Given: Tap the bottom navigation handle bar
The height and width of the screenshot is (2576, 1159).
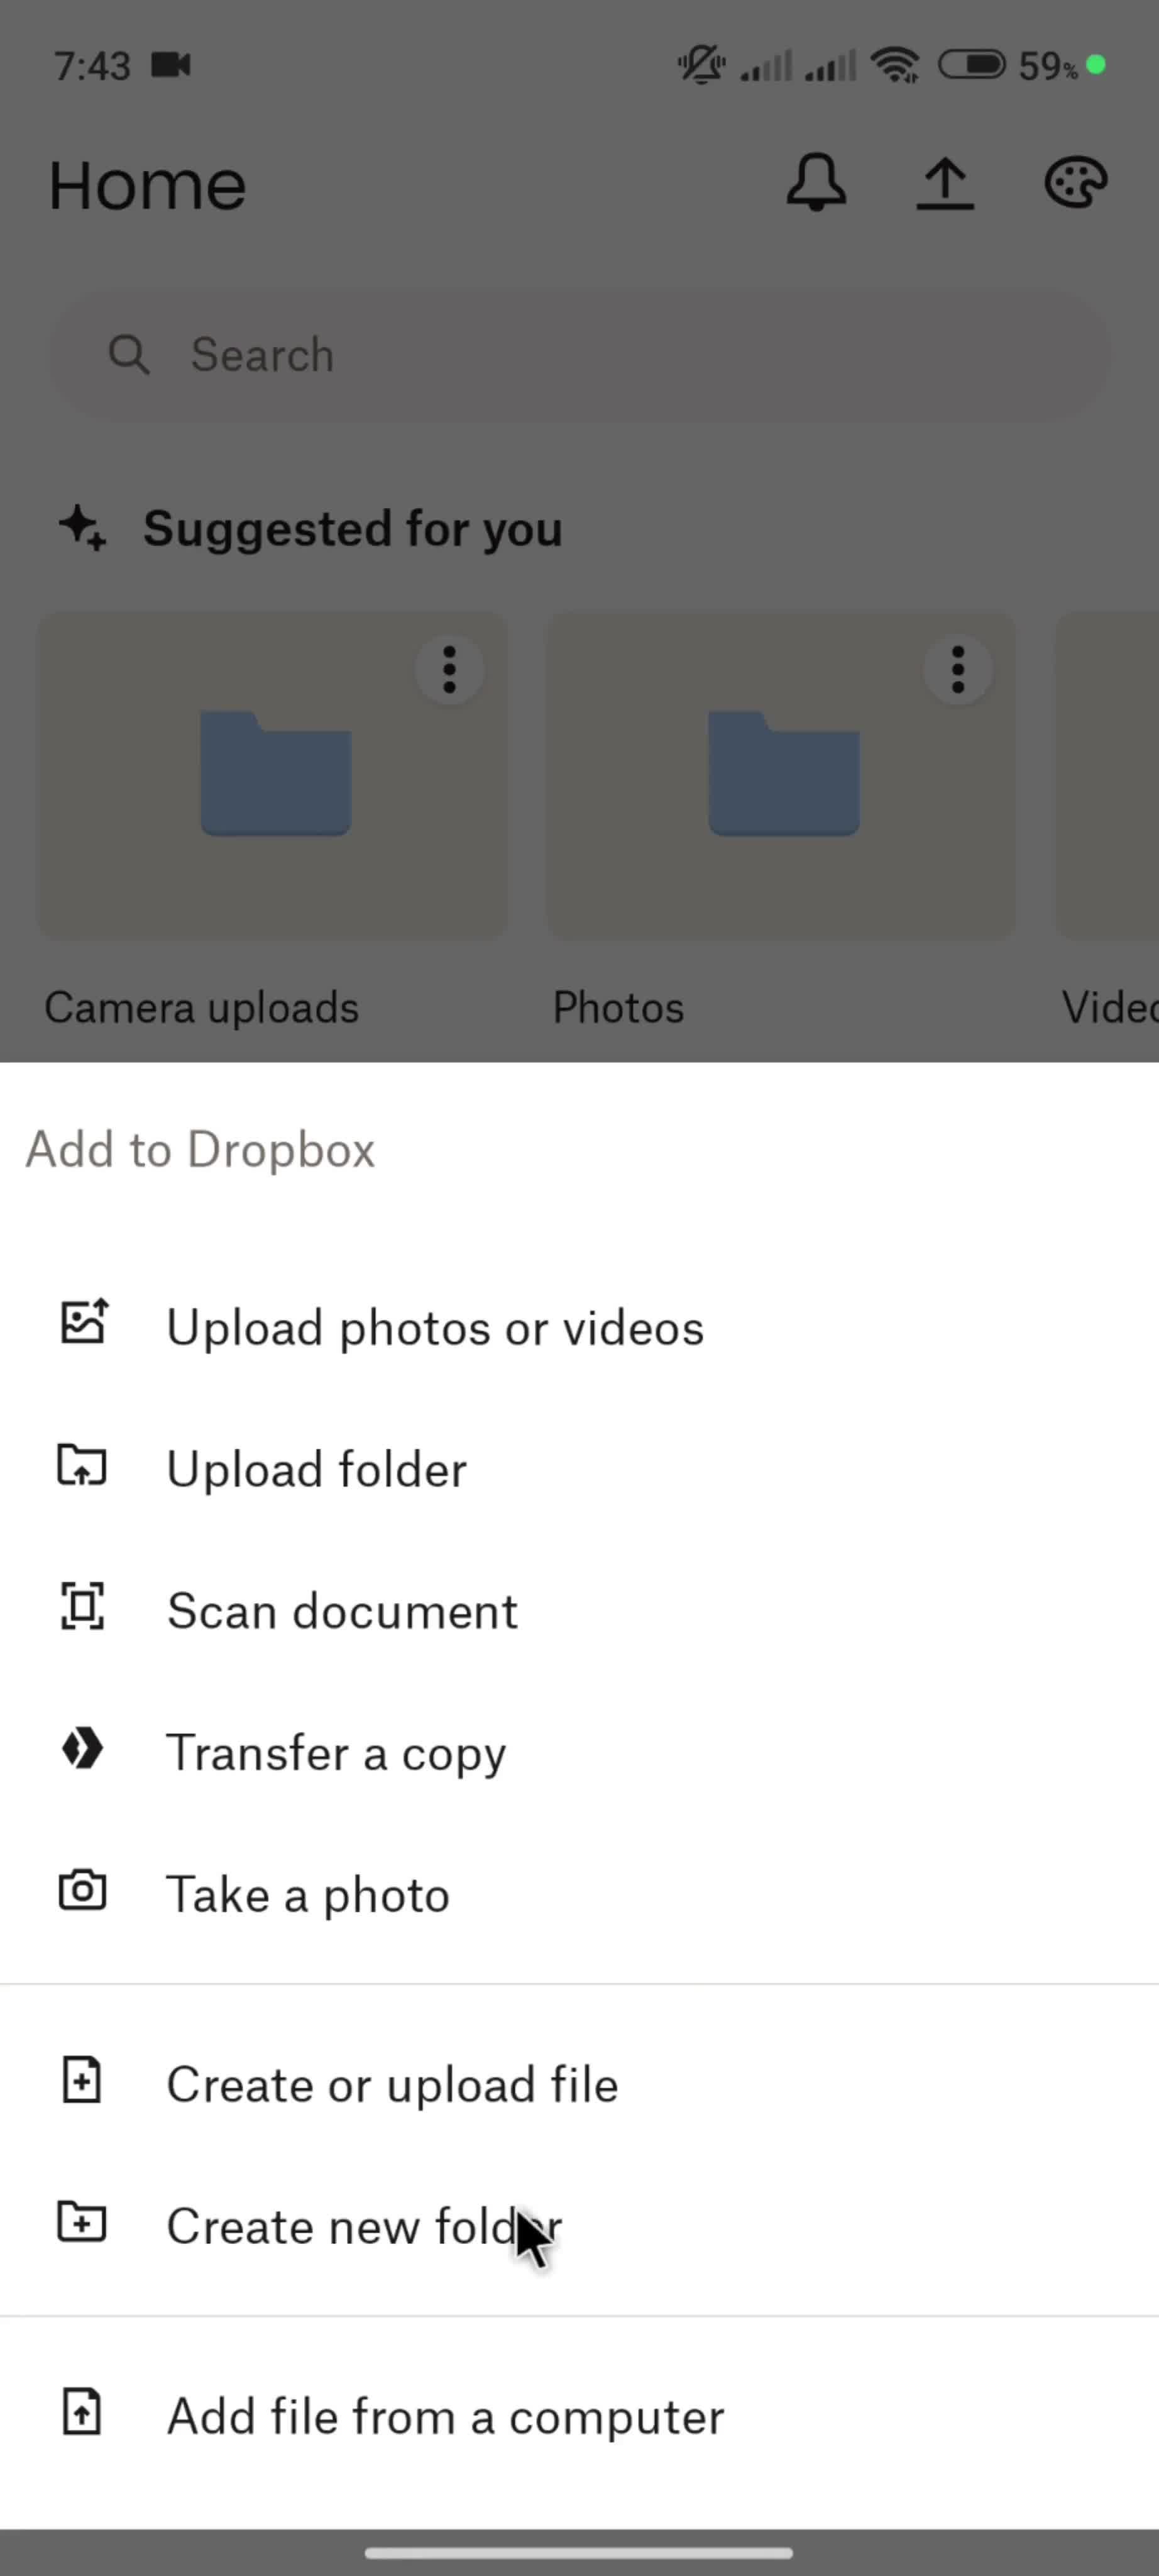Looking at the screenshot, I should click(579, 2553).
